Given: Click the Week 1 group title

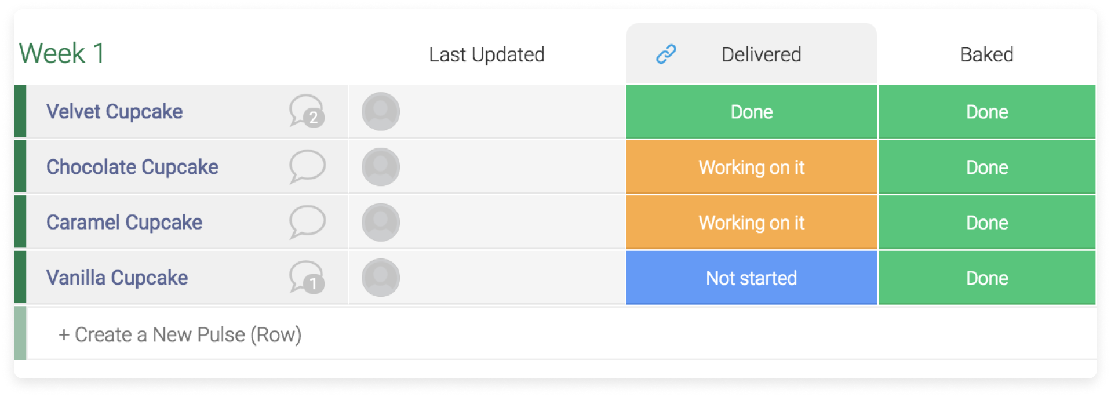Looking at the screenshot, I should (62, 53).
